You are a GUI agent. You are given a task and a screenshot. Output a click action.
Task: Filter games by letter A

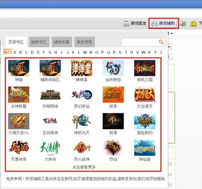coord(15,52)
